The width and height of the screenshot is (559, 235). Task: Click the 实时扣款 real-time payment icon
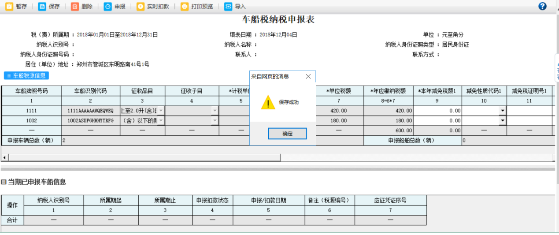tap(141, 7)
